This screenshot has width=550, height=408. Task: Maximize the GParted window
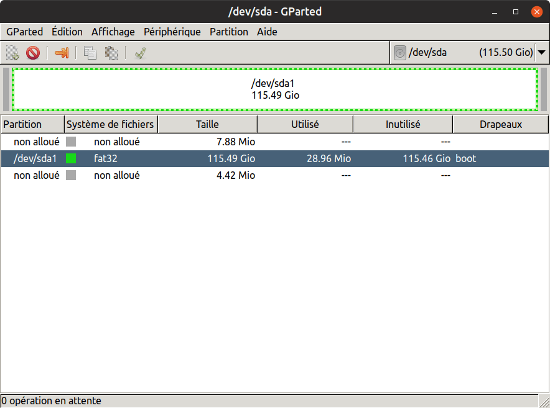pos(516,12)
